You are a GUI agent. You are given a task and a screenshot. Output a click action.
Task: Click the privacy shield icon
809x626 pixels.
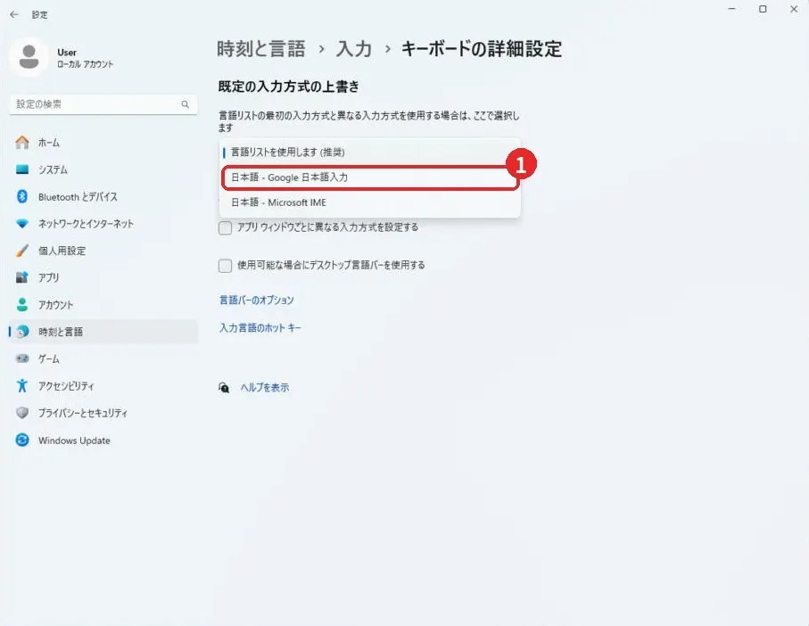[x=22, y=413]
